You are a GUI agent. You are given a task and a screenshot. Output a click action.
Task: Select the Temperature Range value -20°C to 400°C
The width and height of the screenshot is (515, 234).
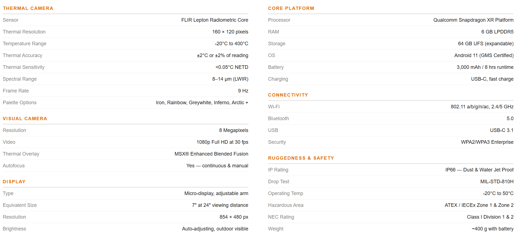tap(231, 44)
